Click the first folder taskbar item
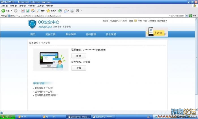Viewport: 198px width, 119px height. 29,117
